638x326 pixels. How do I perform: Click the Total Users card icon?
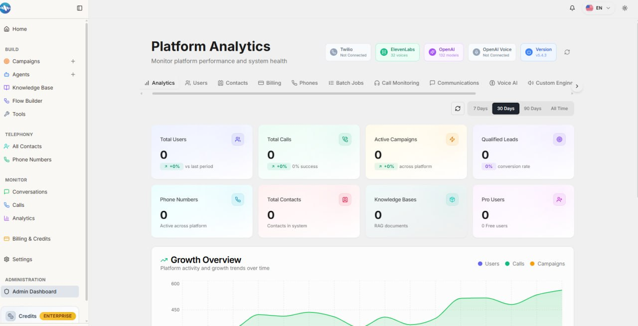(238, 140)
